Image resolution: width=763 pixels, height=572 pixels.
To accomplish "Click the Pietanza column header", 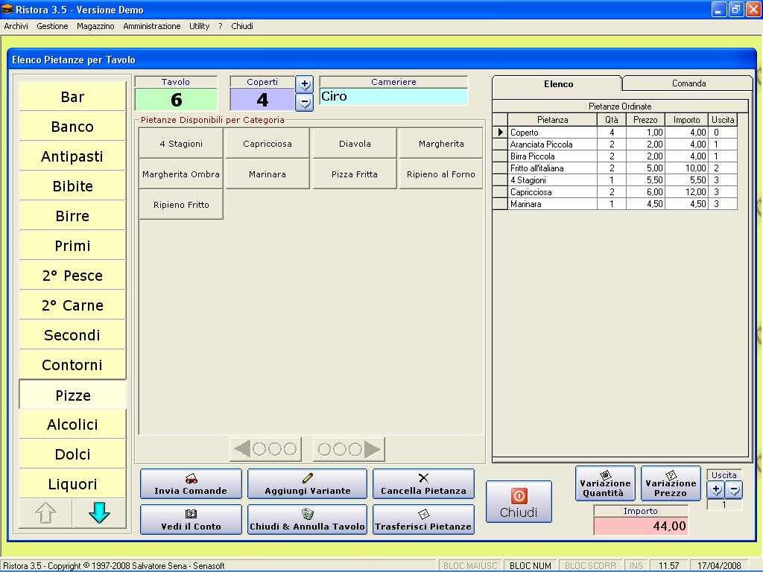I will coord(552,120).
